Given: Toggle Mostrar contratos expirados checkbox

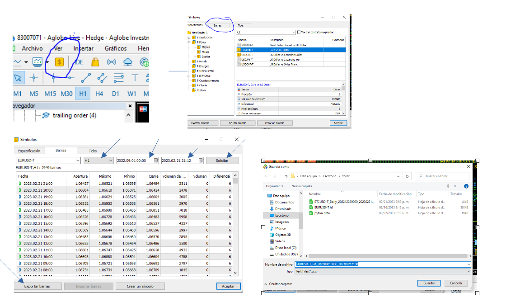Looking at the screenshot, I should point(299,32).
